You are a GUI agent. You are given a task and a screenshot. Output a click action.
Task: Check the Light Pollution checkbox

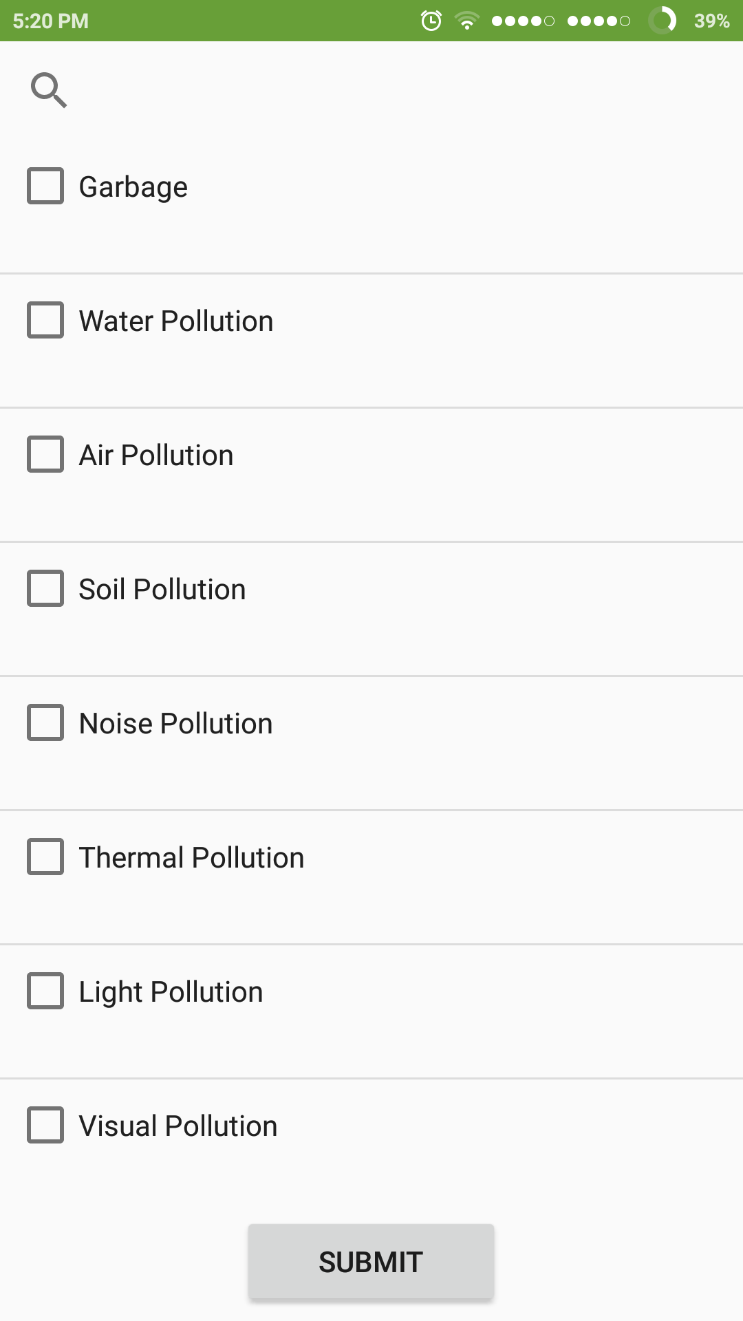click(45, 991)
